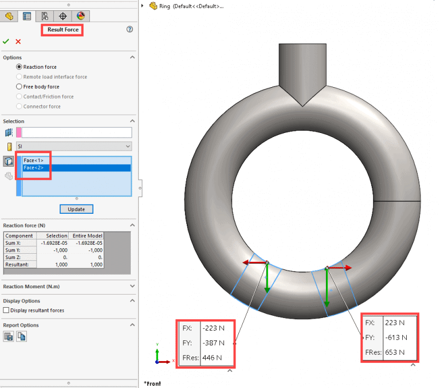Enable Display resultant forces checkbox
The height and width of the screenshot is (388, 440).
[6, 311]
